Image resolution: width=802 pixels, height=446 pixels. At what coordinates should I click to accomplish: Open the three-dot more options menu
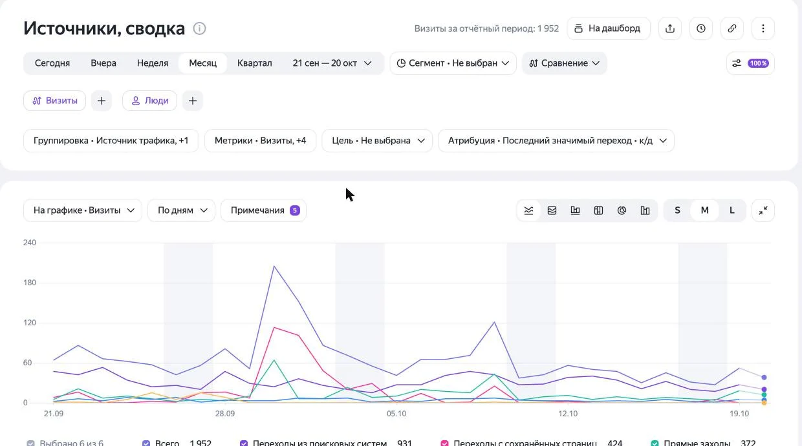click(763, 28)
